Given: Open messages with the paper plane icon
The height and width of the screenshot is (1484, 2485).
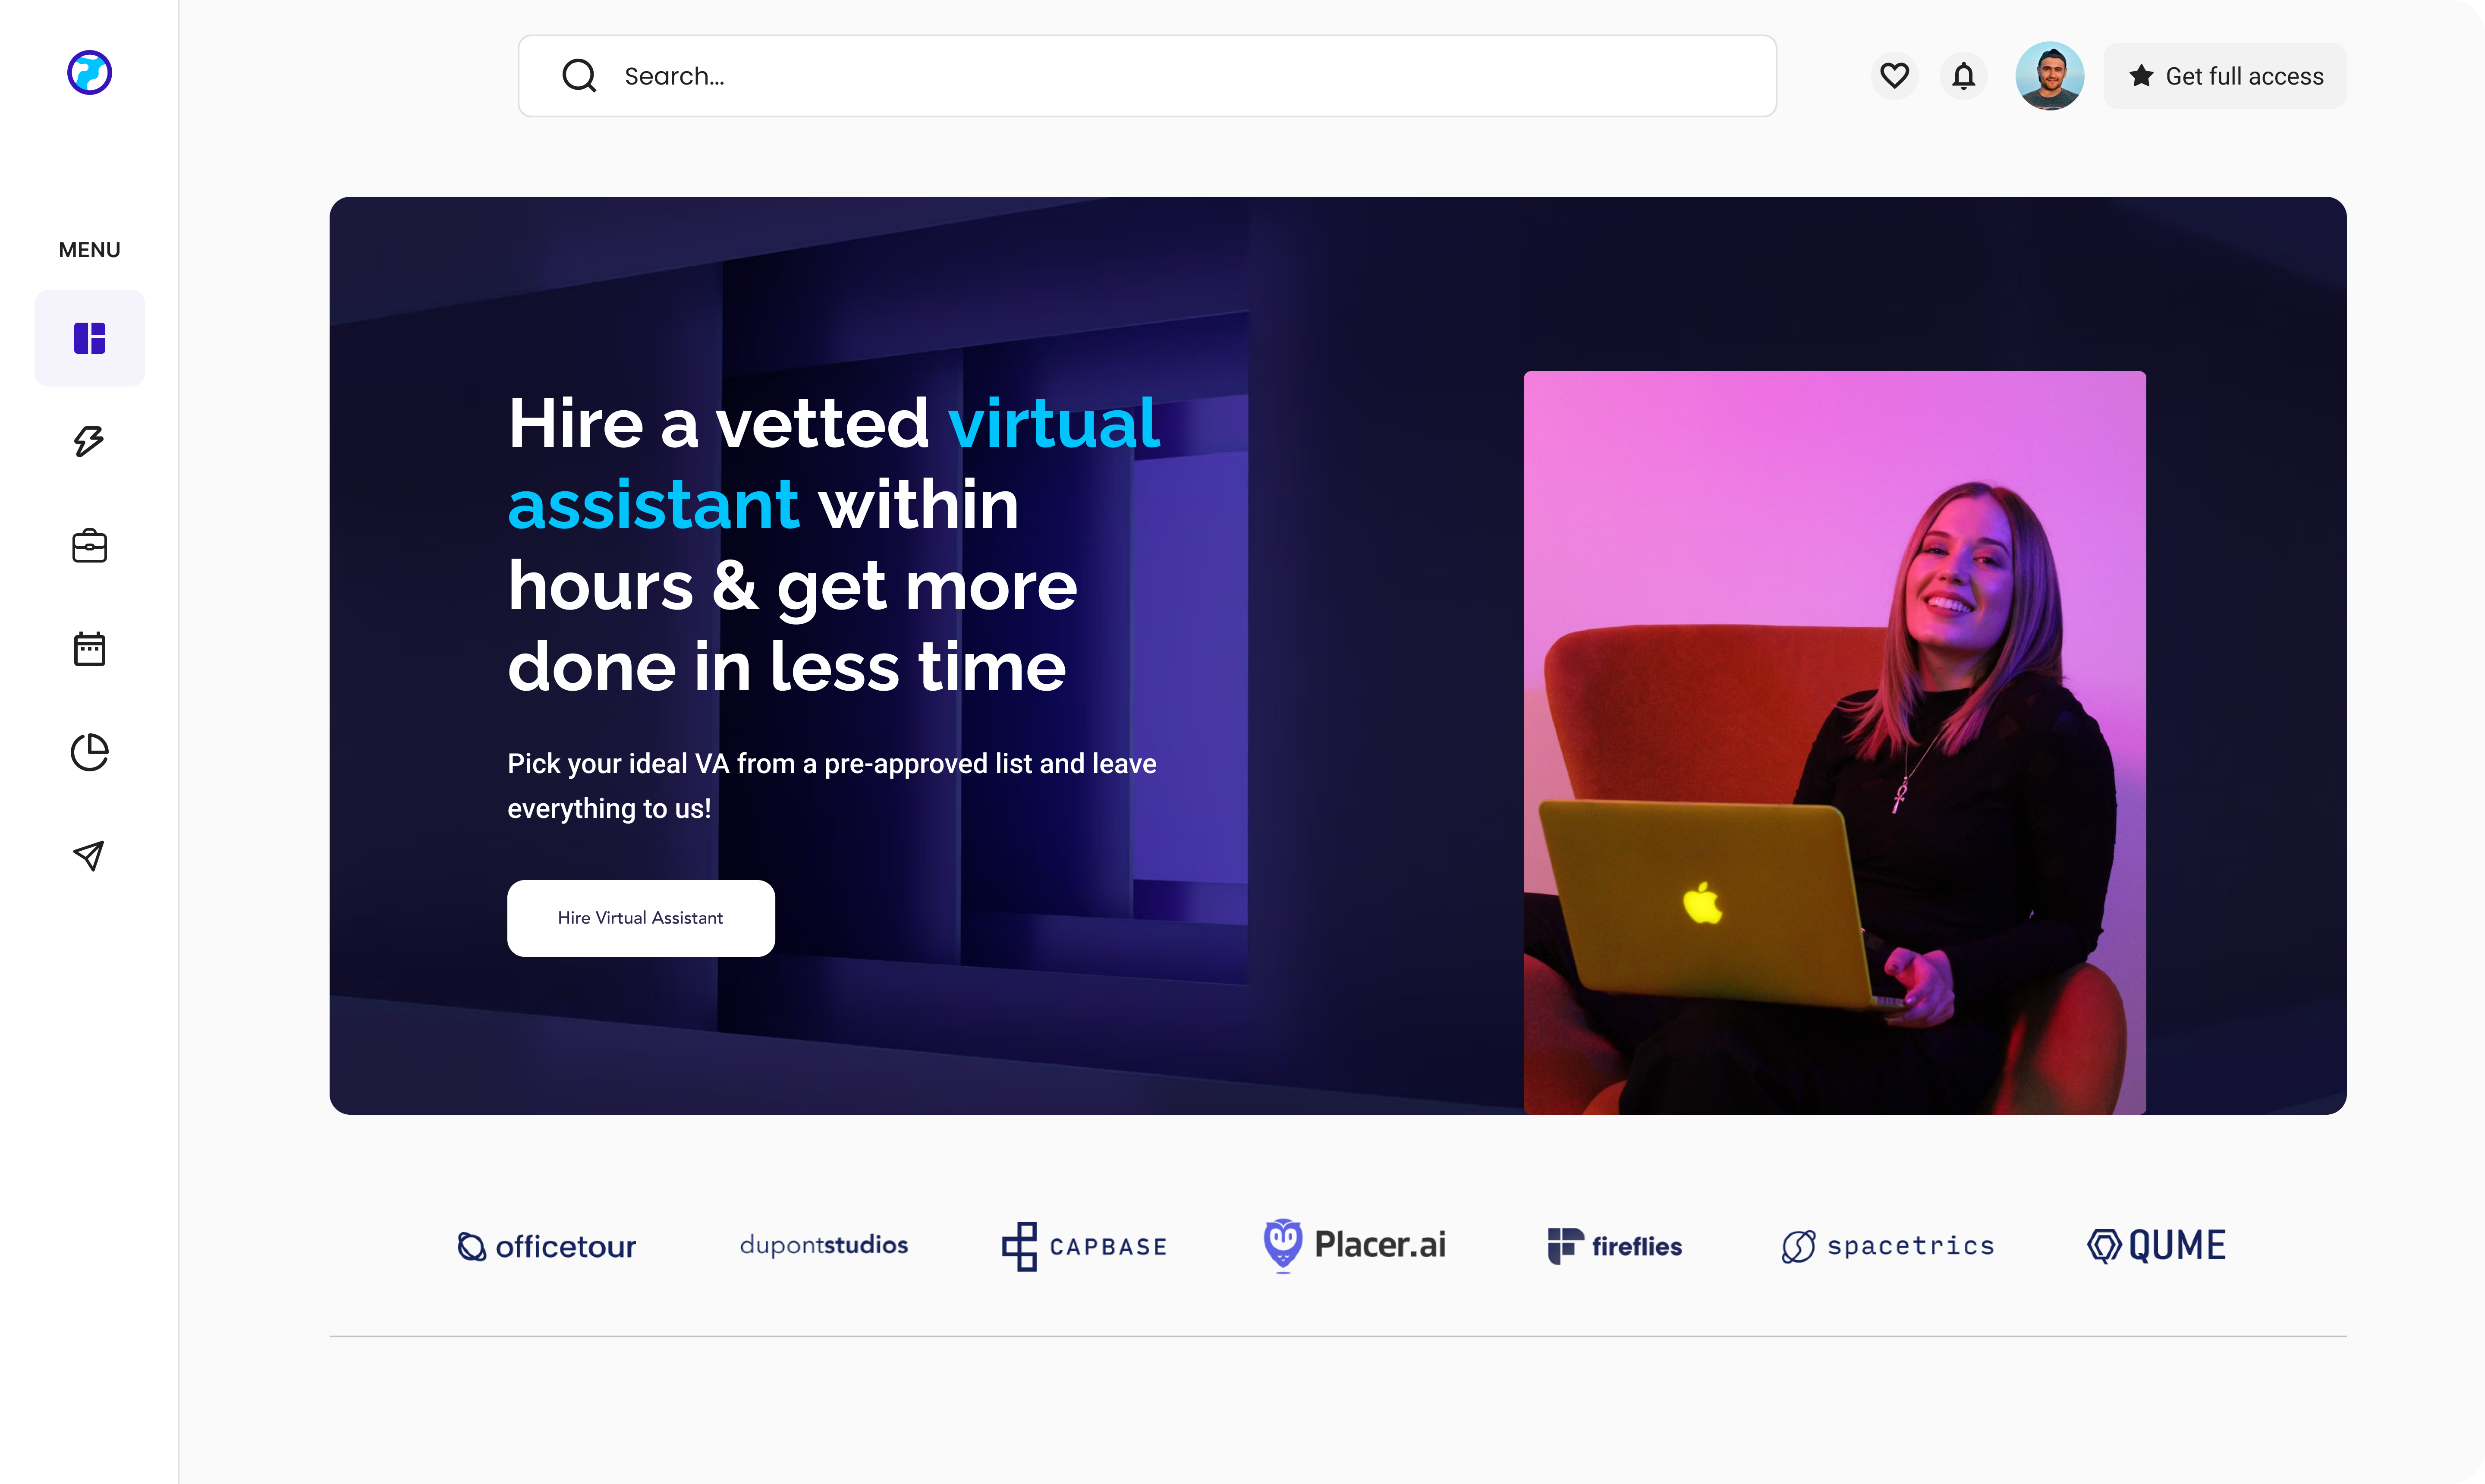Looking at the screenshot, I should pos(89,855).
